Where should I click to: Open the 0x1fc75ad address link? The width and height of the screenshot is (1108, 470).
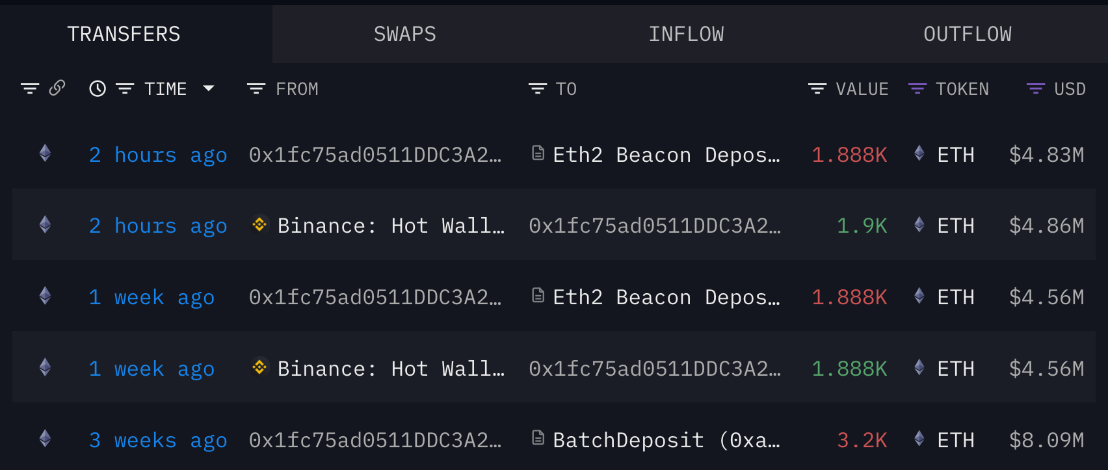376,154
